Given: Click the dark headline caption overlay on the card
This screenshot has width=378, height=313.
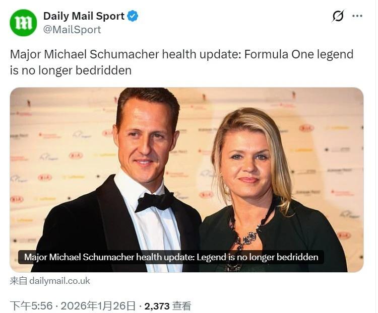Looking at the screenshot, I should click(171, 257).
